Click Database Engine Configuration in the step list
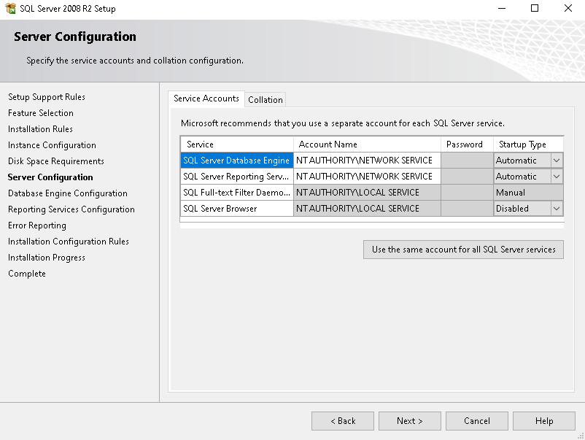 point(68,193)
